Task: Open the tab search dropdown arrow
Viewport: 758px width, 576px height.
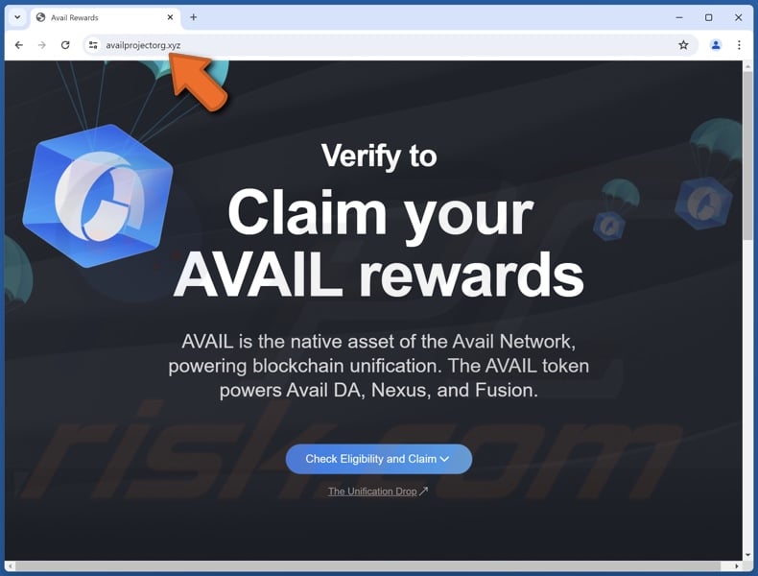Action: [x=17, y=17]
